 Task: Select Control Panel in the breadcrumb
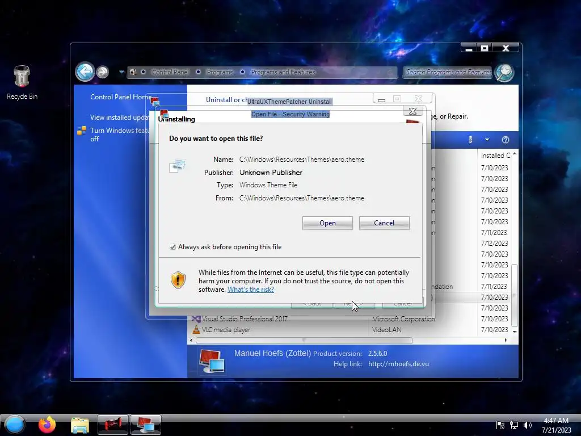tap(170, 72)
